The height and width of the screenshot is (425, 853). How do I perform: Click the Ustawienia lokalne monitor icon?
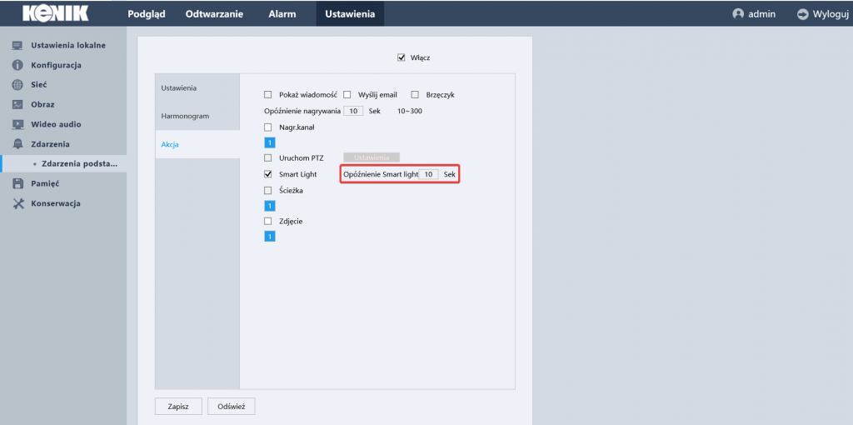[17, 45]
